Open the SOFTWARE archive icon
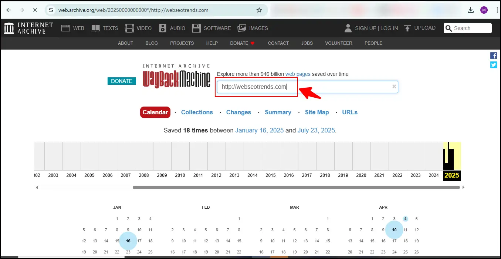This screenshot has height=259, width=501. pyautogui.click(x=196, y=28)
